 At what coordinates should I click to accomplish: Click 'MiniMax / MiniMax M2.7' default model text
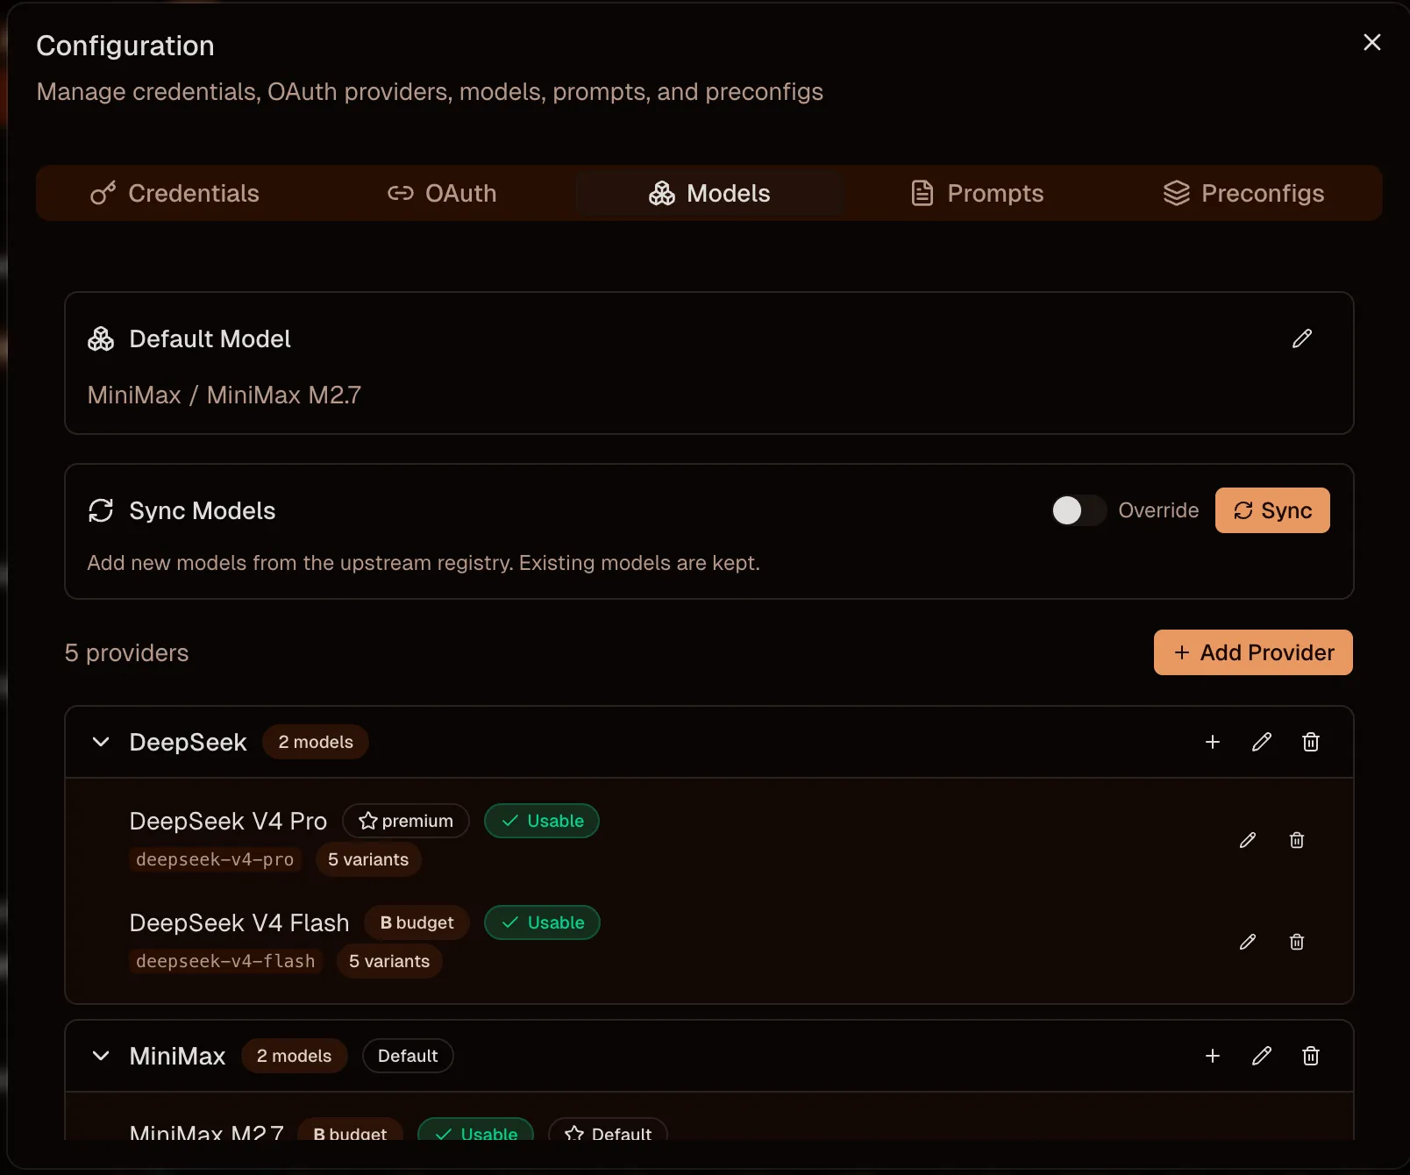[224, 395]
